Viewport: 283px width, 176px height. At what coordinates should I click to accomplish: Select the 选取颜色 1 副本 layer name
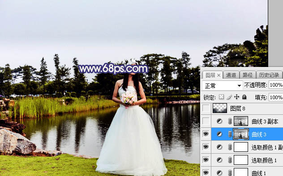coord(267,147)
